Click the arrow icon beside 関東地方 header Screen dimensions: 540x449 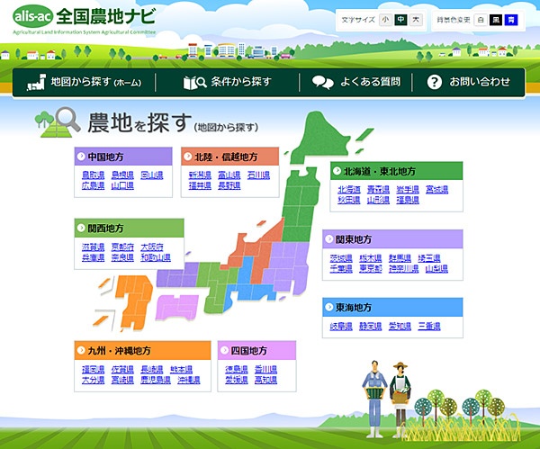coord(329,238)
